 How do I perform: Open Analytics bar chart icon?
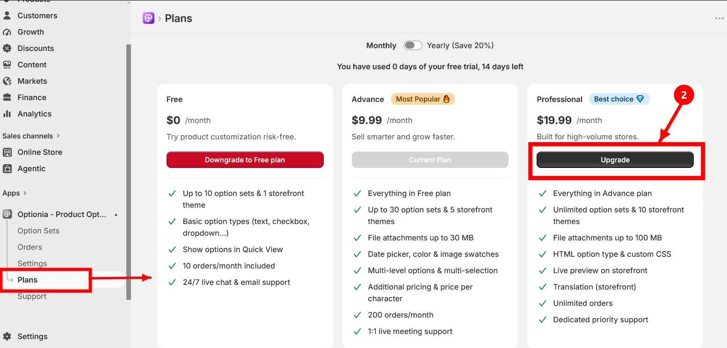tap(7, 114)
